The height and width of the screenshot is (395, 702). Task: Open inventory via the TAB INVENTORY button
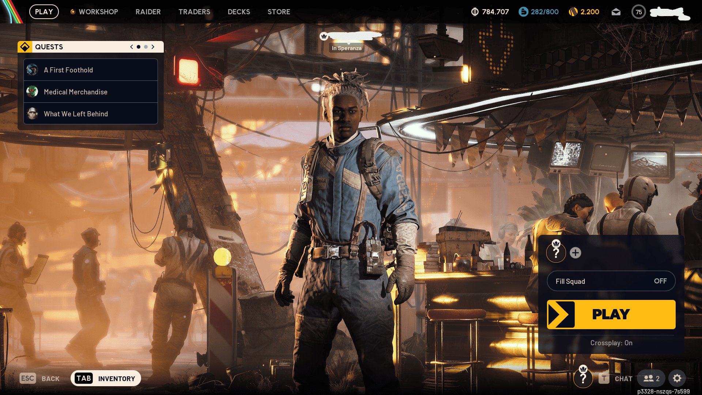tap(105, 378)
